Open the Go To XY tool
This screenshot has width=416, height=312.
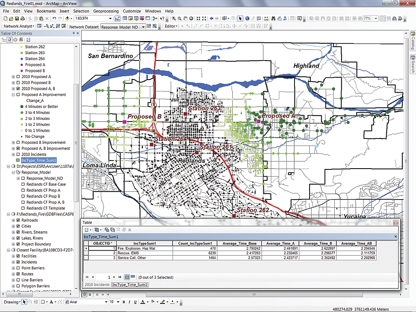click(x=285, y=18)
